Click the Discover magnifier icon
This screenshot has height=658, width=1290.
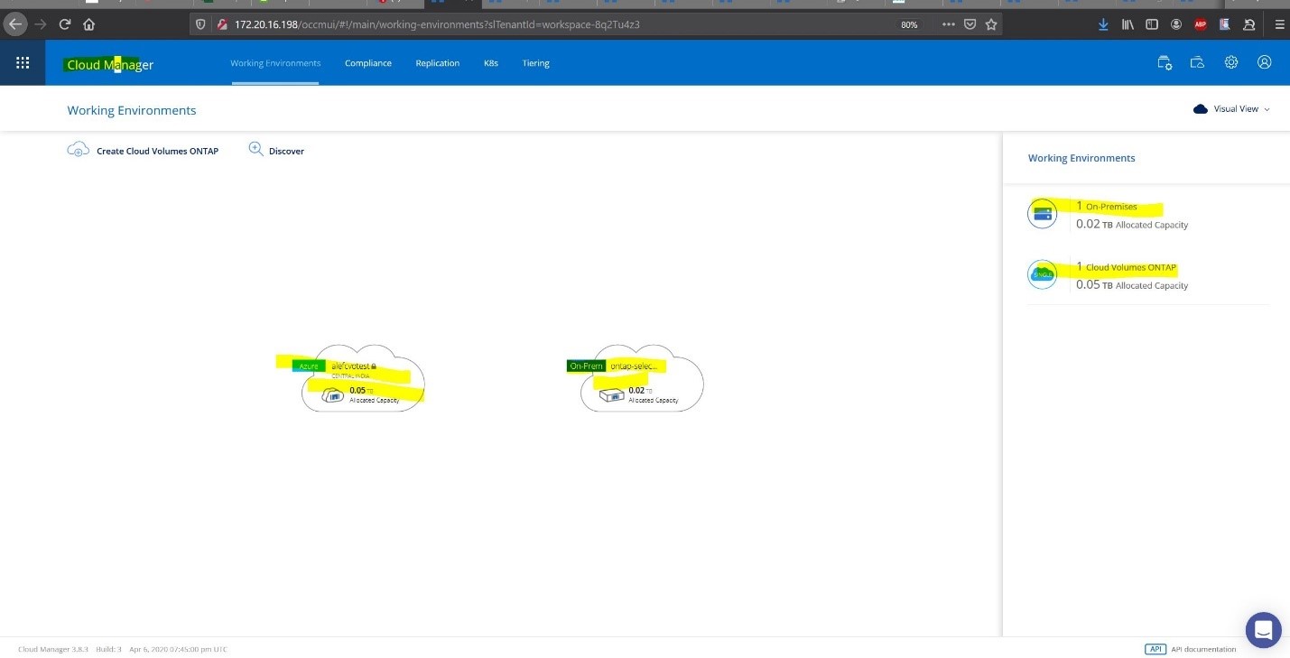(255, 149)
